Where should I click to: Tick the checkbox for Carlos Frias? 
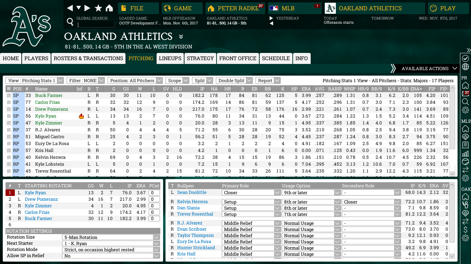click(x=9, y=102)
